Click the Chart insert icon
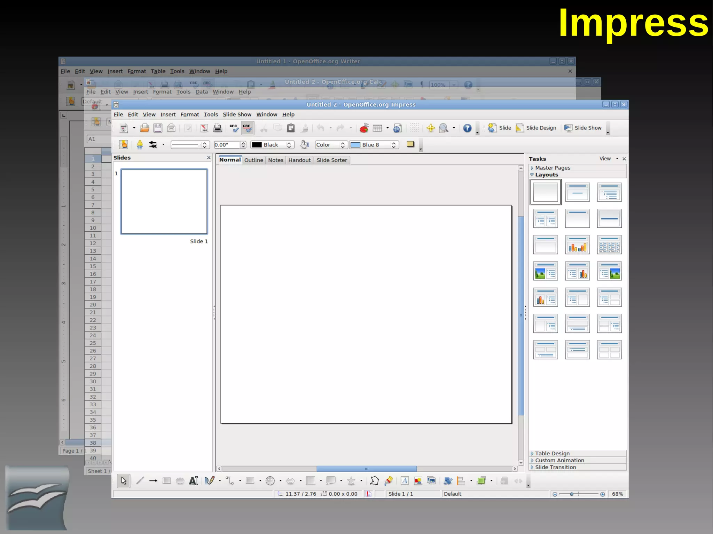Image resolution: width=713 pixels, height=534 pixels. (x=364, y=128)
